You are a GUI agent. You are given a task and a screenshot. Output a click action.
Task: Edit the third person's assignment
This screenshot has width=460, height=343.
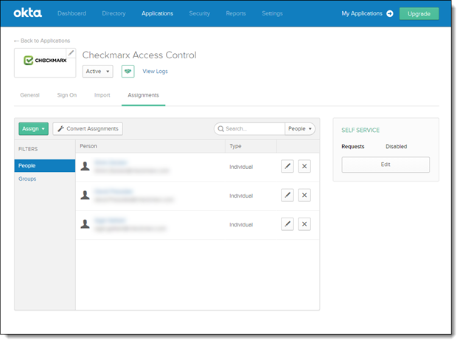click(287, 224)
